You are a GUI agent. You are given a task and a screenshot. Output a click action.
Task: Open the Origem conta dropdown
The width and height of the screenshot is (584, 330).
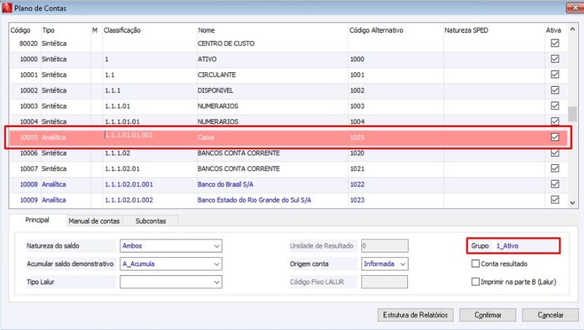click(x=403, y=264)
